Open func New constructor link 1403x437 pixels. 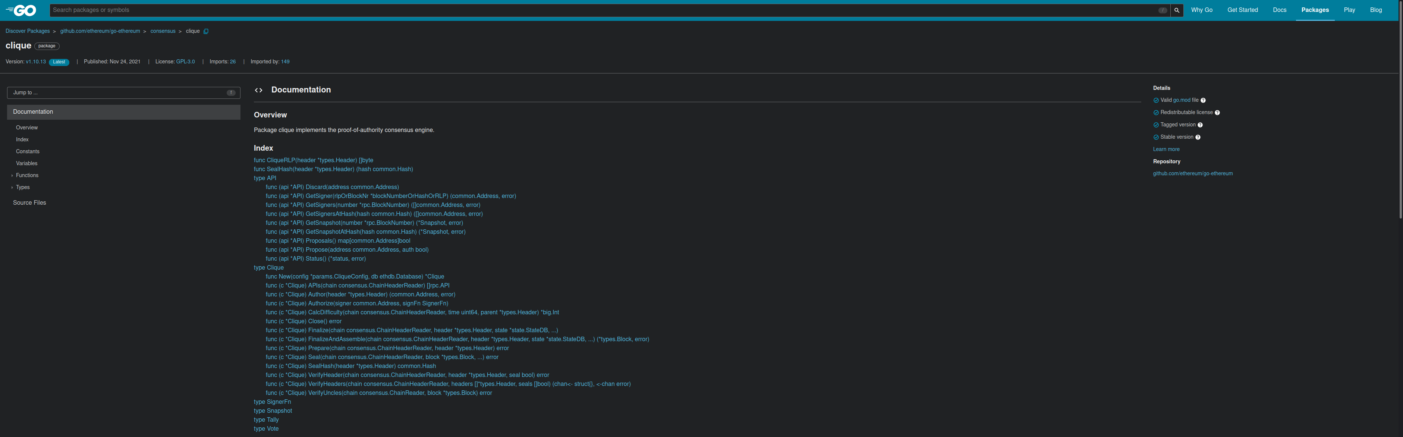[355, 277]
